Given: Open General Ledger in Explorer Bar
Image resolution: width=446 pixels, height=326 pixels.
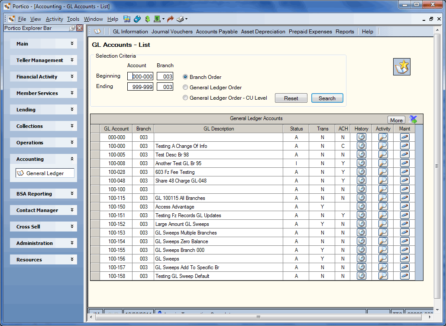Looking at the screenshot, I should point(45,173).
